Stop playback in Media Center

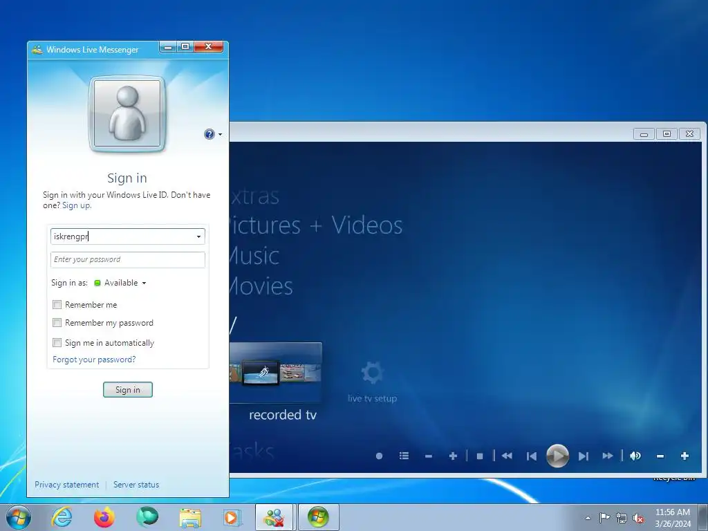[480, 456]
